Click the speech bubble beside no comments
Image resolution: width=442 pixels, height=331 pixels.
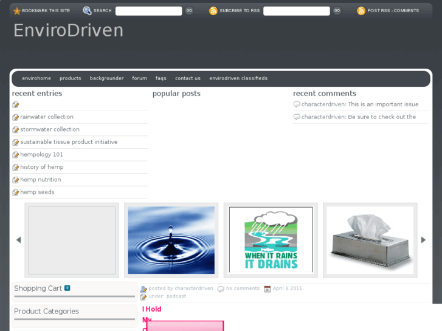coord(221,289)
